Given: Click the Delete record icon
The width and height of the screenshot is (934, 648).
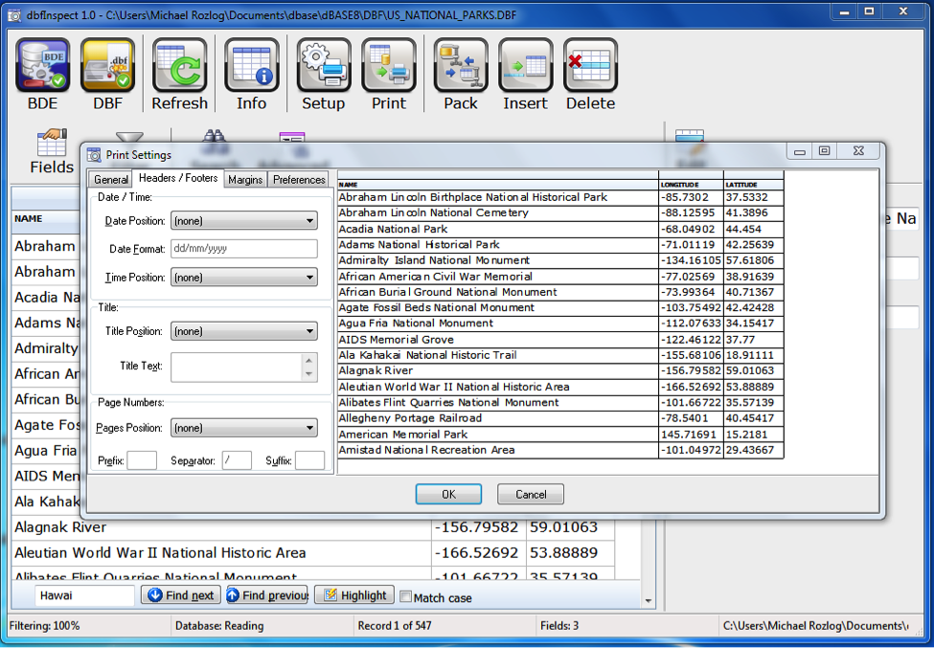Looking at the screenshot, I should (590, 65).
